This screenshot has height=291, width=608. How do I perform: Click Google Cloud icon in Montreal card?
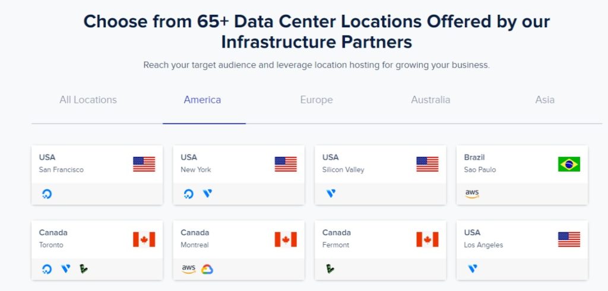point(207,269)
